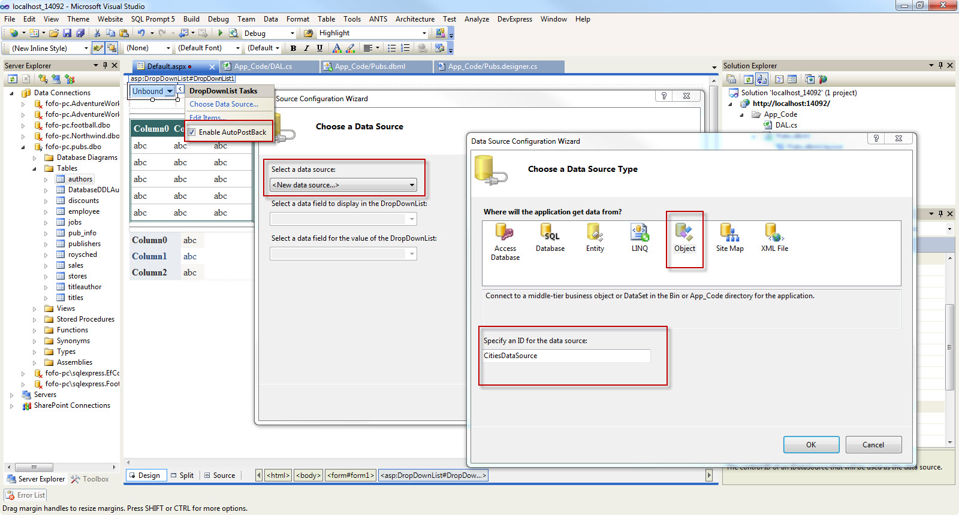
Task: Open the Website menu
Action: pos(110,19)
